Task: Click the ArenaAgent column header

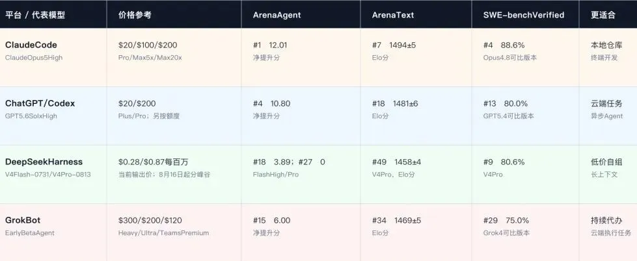Action: click(277, 15)
